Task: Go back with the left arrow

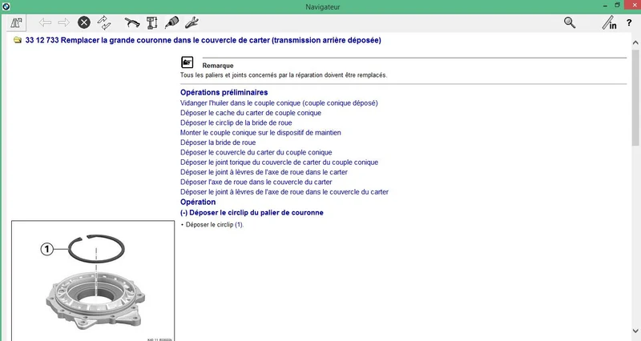Action: [x=45, y=22]
